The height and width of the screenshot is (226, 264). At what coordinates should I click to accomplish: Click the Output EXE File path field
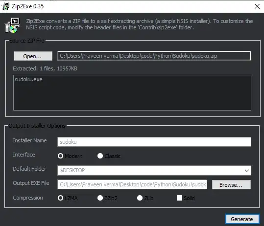(132, 184)
